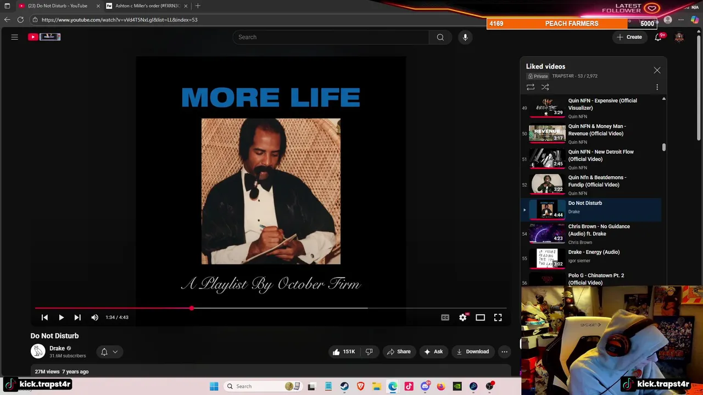
Task: Click the playlist scroll-up arrow
Action: coord(663,99)
